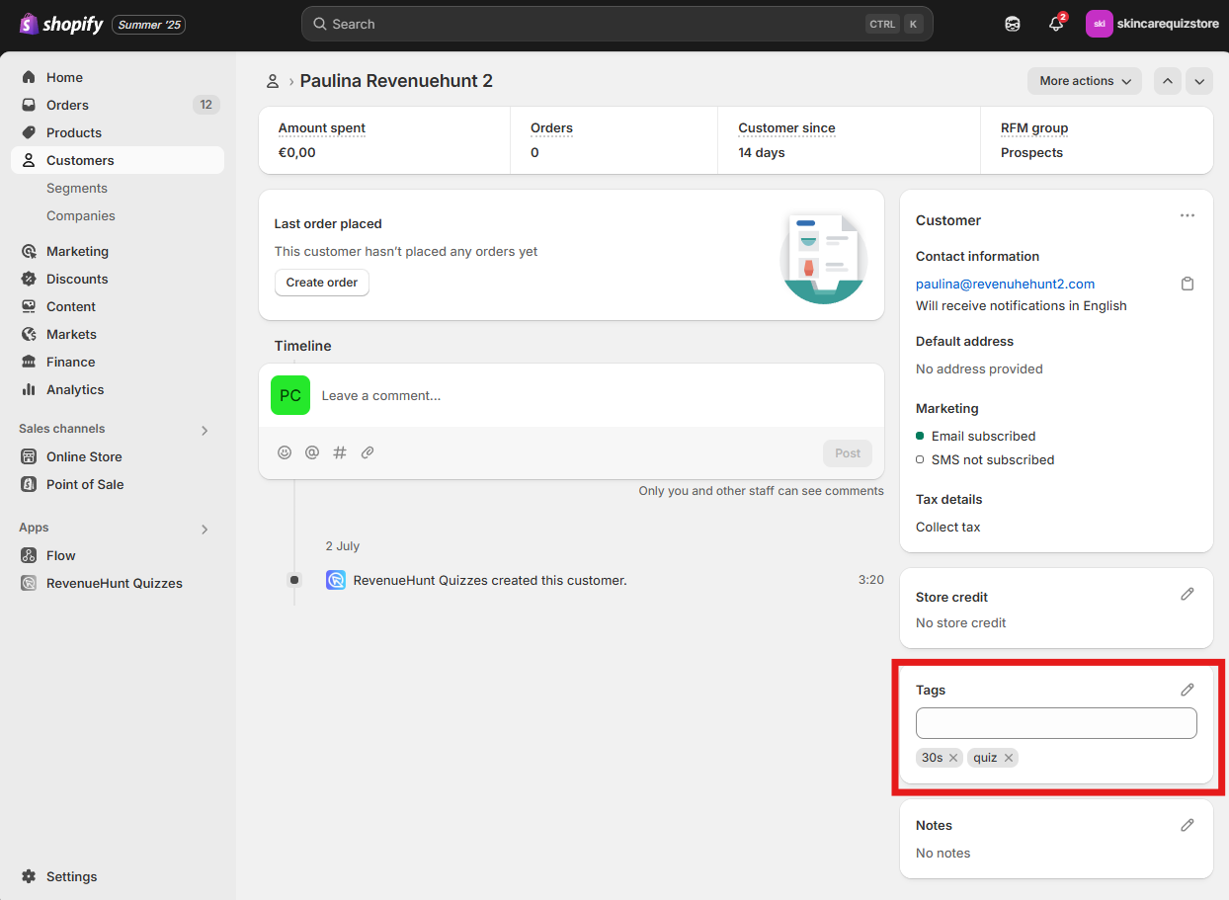Copy the customer email address

(x=1188, y=284)
